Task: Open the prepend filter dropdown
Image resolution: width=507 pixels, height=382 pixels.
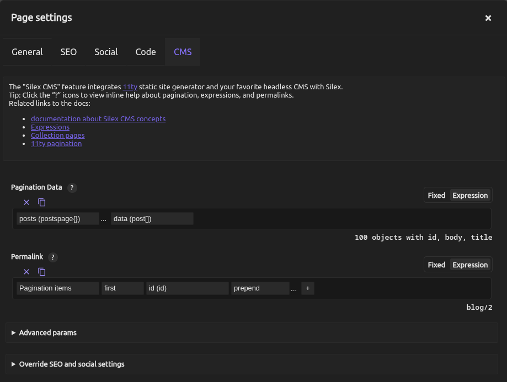Action: click(260, 288)
